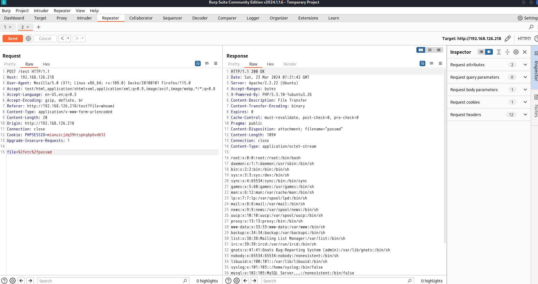The image size is (538, 284).
Task: Switch to the Proxy tab
Action: (x=62, y=18)
